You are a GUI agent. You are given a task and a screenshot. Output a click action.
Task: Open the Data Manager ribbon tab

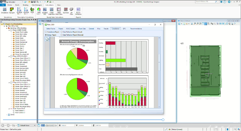tap(37, 5)
